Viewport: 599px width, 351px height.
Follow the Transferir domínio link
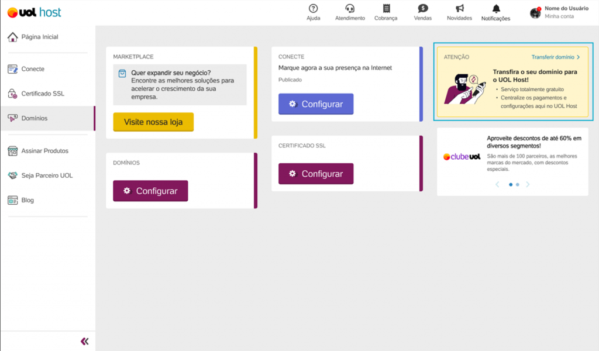[x=555, y=57]
